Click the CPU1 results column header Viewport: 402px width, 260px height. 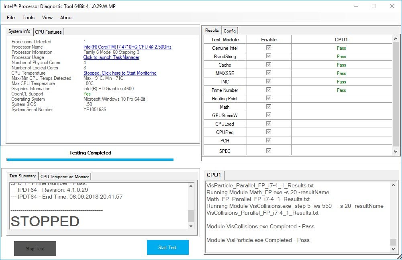(x=341, y=40)
